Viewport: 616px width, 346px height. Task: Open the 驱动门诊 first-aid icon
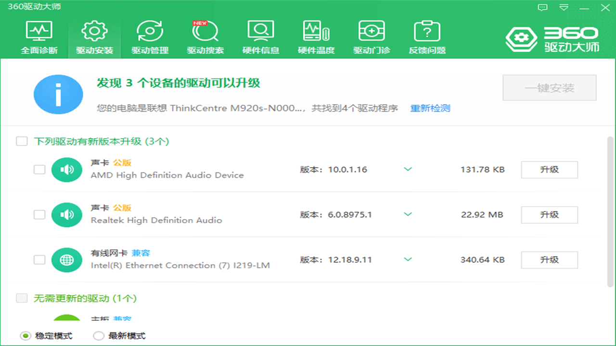pos(372,31)
